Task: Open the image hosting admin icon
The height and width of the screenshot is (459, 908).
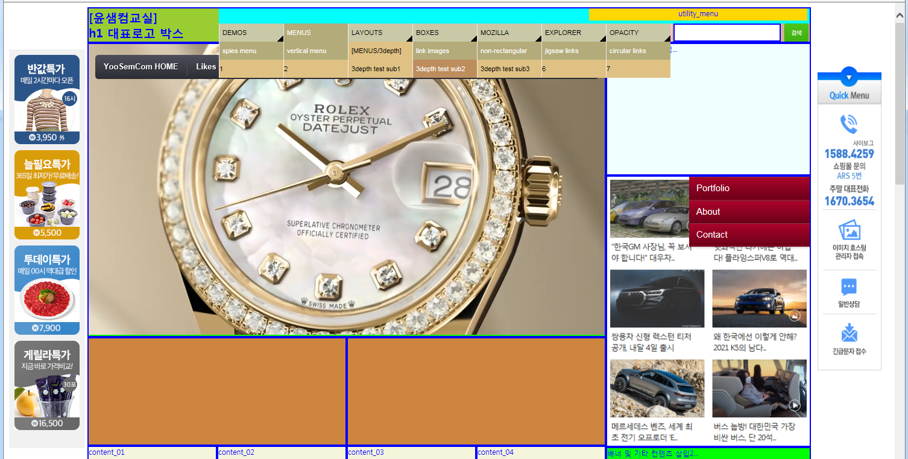Action: tap(849, 230)
